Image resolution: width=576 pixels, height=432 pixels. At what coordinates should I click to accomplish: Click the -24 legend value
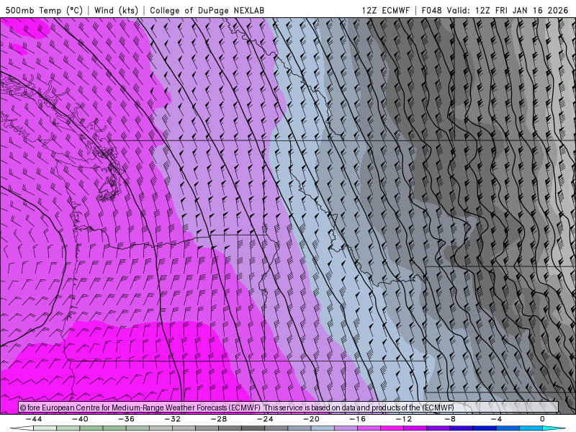265,419
